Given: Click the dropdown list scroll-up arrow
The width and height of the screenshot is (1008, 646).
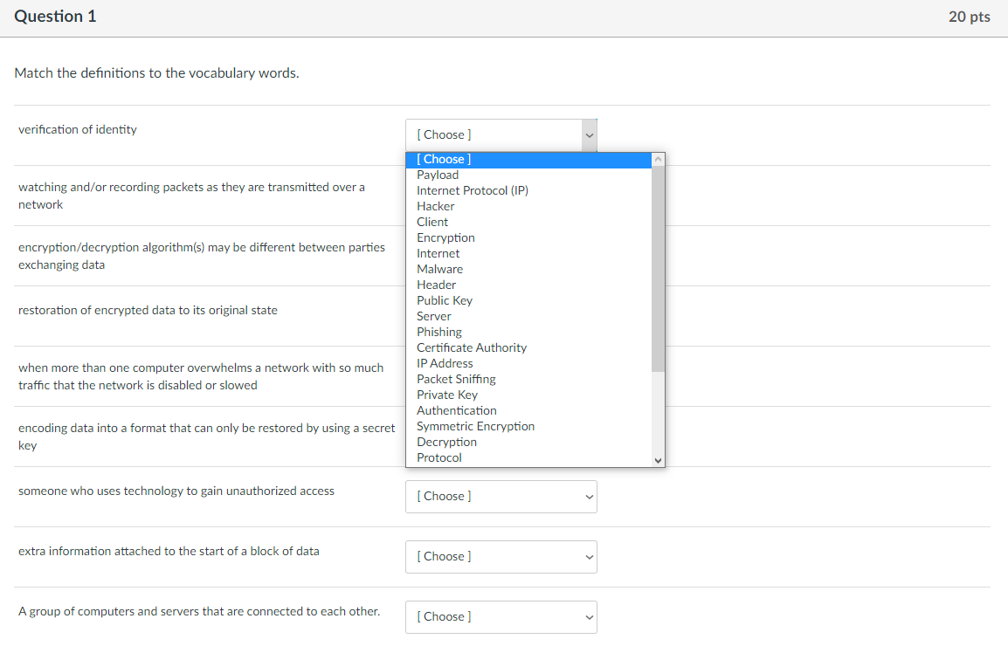Looking at the screenshot, I should point(658,159).
